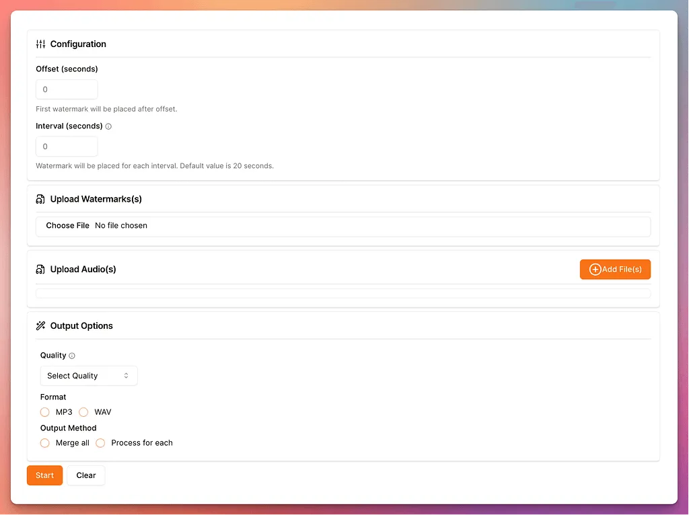Image resolution: width=689 pixels, height=515 pixels.
Task: Choose the Process for each output method
Action: [100, 443]
